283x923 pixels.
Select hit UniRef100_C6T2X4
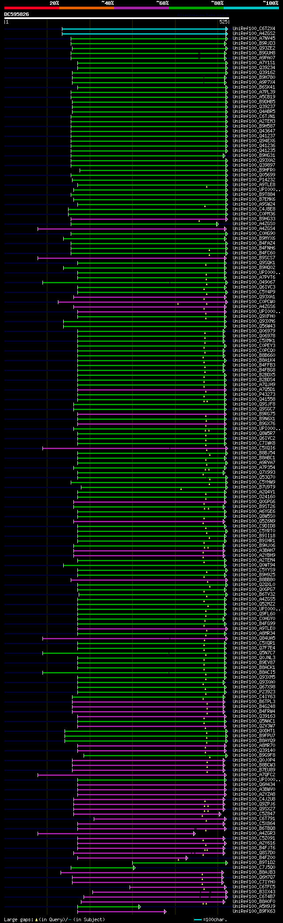(x=254, y=29)
